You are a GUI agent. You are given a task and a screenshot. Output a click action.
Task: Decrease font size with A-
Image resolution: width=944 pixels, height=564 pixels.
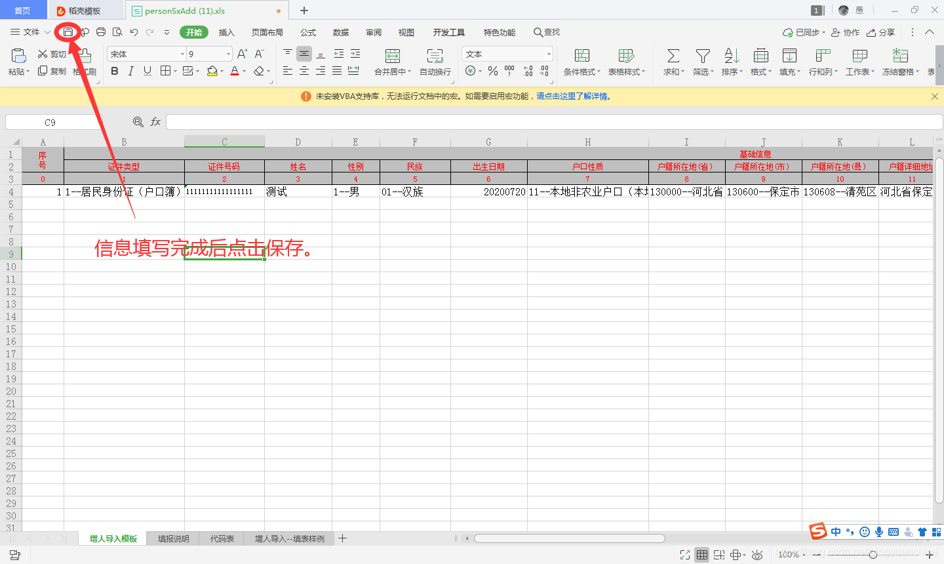(259, 54)
